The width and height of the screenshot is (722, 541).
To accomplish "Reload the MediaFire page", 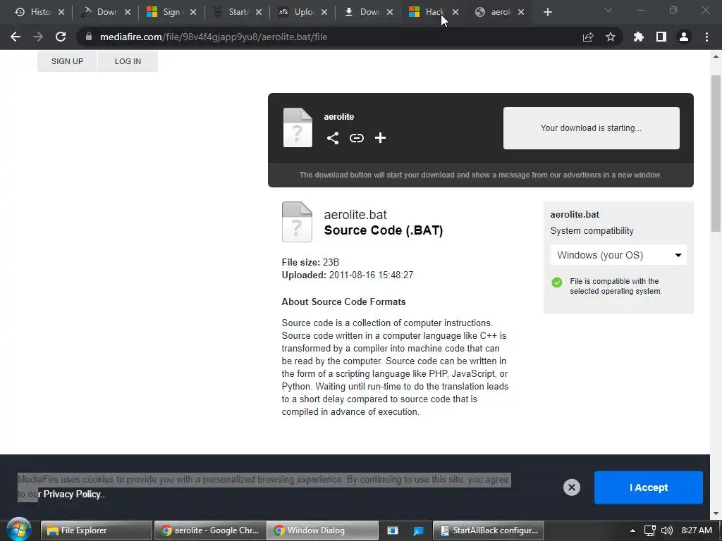I will point(61,37).
